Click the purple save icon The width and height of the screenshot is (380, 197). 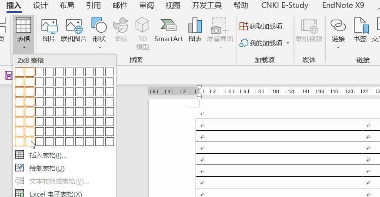pos(9,75)
